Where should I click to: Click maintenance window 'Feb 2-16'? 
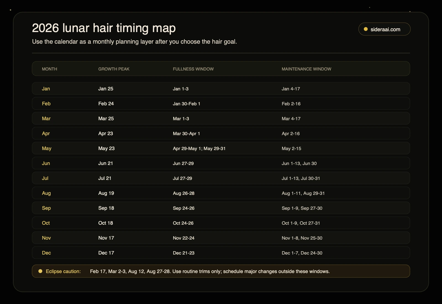point(291,104)
